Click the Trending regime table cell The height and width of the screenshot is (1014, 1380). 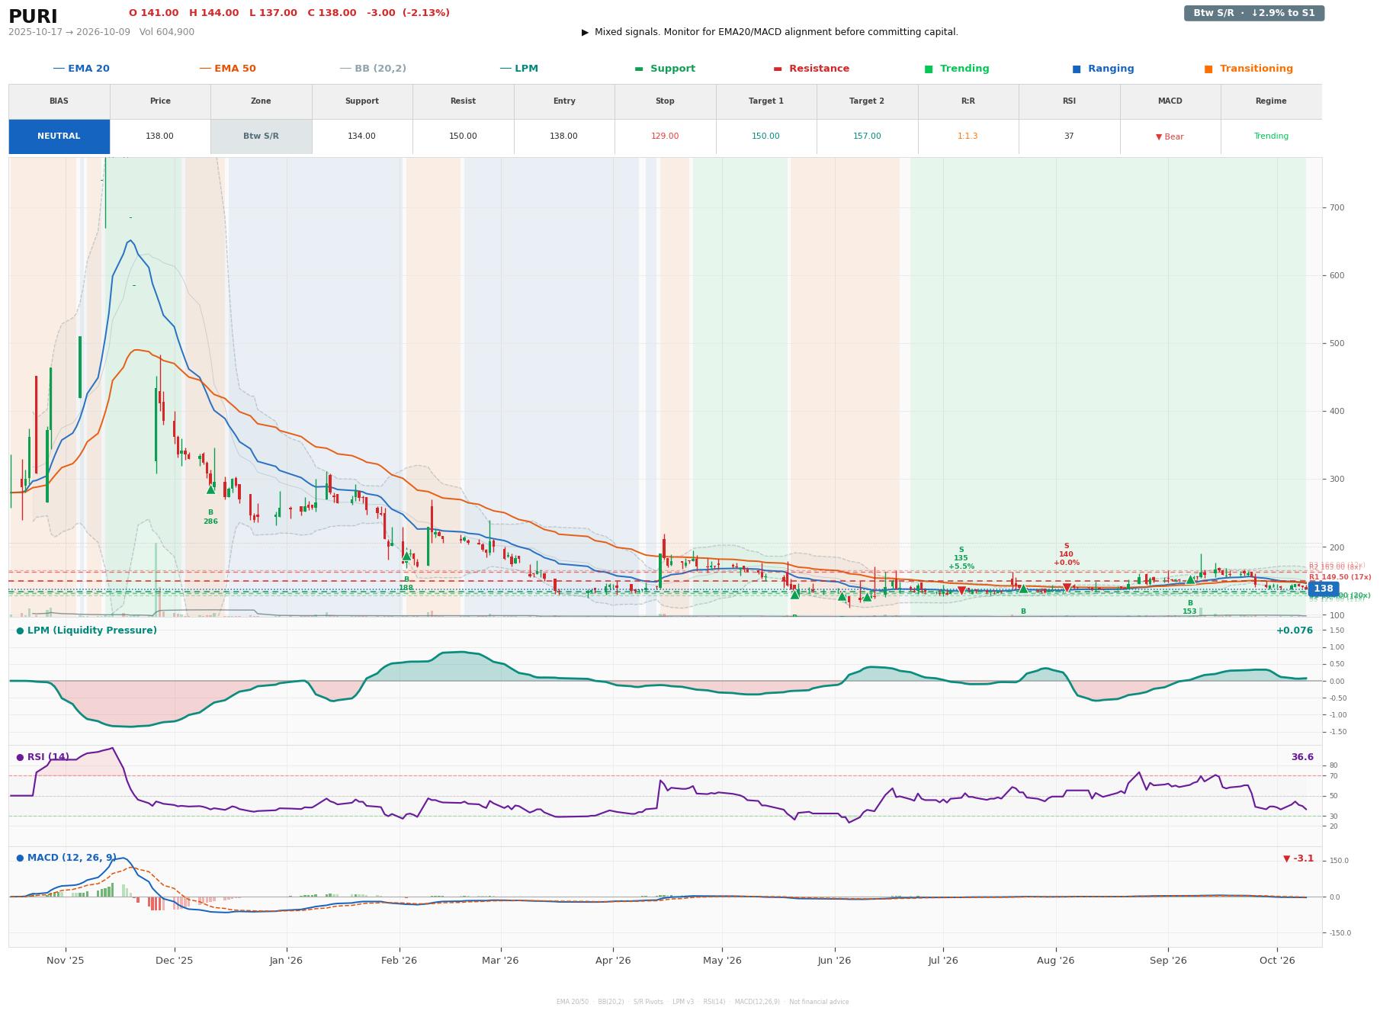tap(1271, 136)
